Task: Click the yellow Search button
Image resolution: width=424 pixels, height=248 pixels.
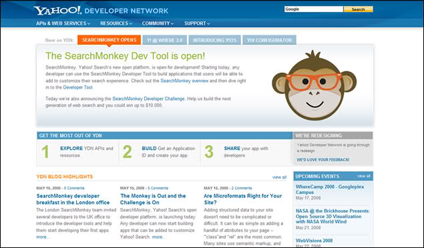Action: [x=359, y=9]
